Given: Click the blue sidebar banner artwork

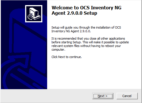Looking at the screenshot, I should click(x=24, y=45).
